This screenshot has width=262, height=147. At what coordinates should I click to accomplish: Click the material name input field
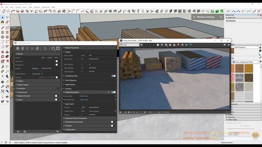tap(246, 47)
